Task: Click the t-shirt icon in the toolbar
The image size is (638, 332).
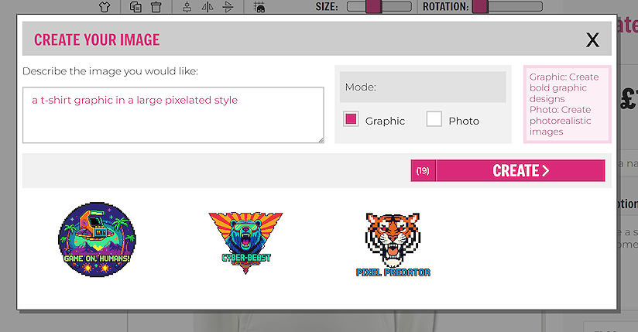Action: (x=105, y=7)
